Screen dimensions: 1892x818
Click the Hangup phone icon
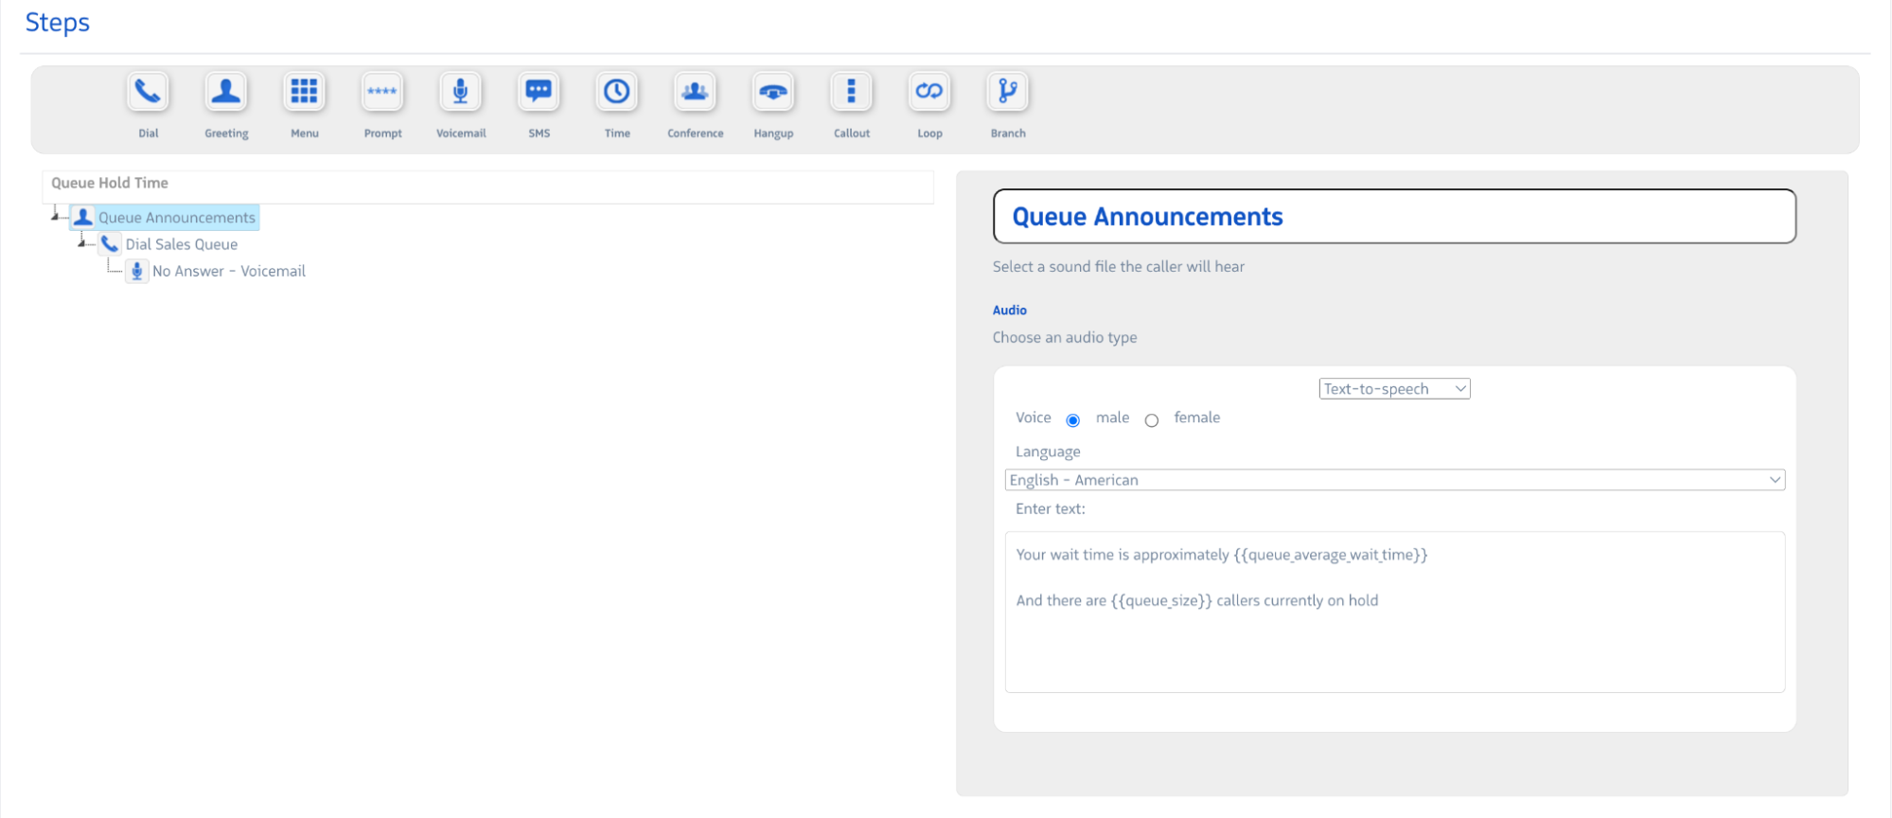[x=773, y=92]
